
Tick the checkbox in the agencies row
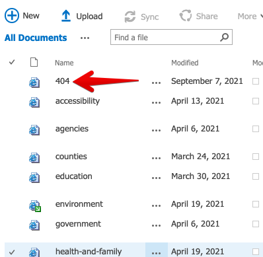256,129
